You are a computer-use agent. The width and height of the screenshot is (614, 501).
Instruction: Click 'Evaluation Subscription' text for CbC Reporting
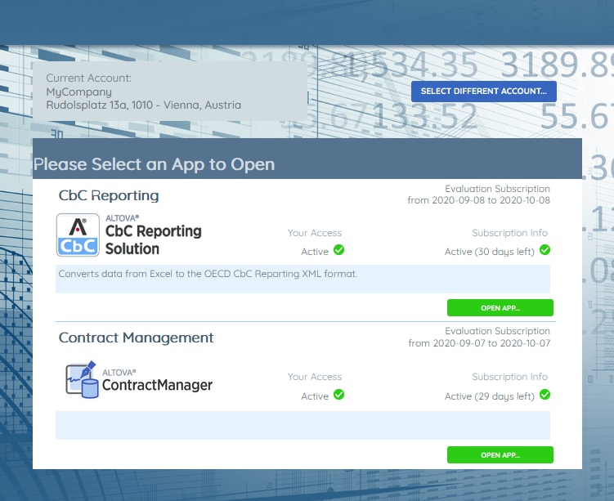497,189
